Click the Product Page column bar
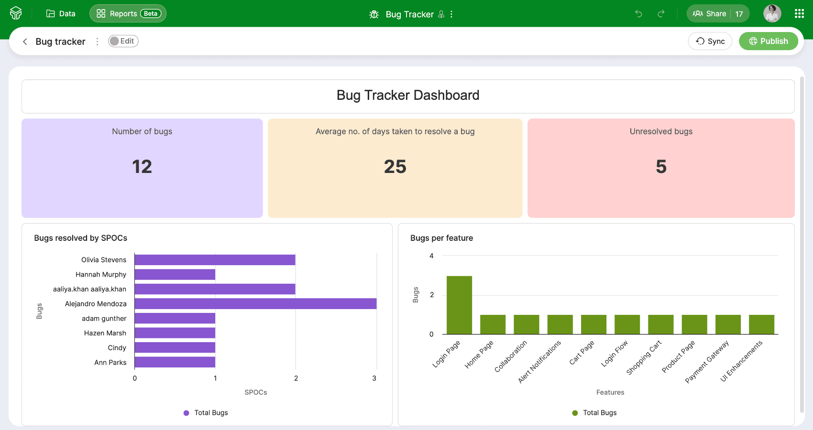Image resolution: width=813 pixels, height=430 pixels. (x=694, y=324)
